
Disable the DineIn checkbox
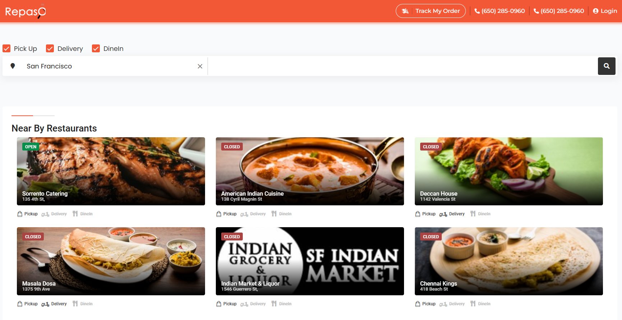click(96, 48)
